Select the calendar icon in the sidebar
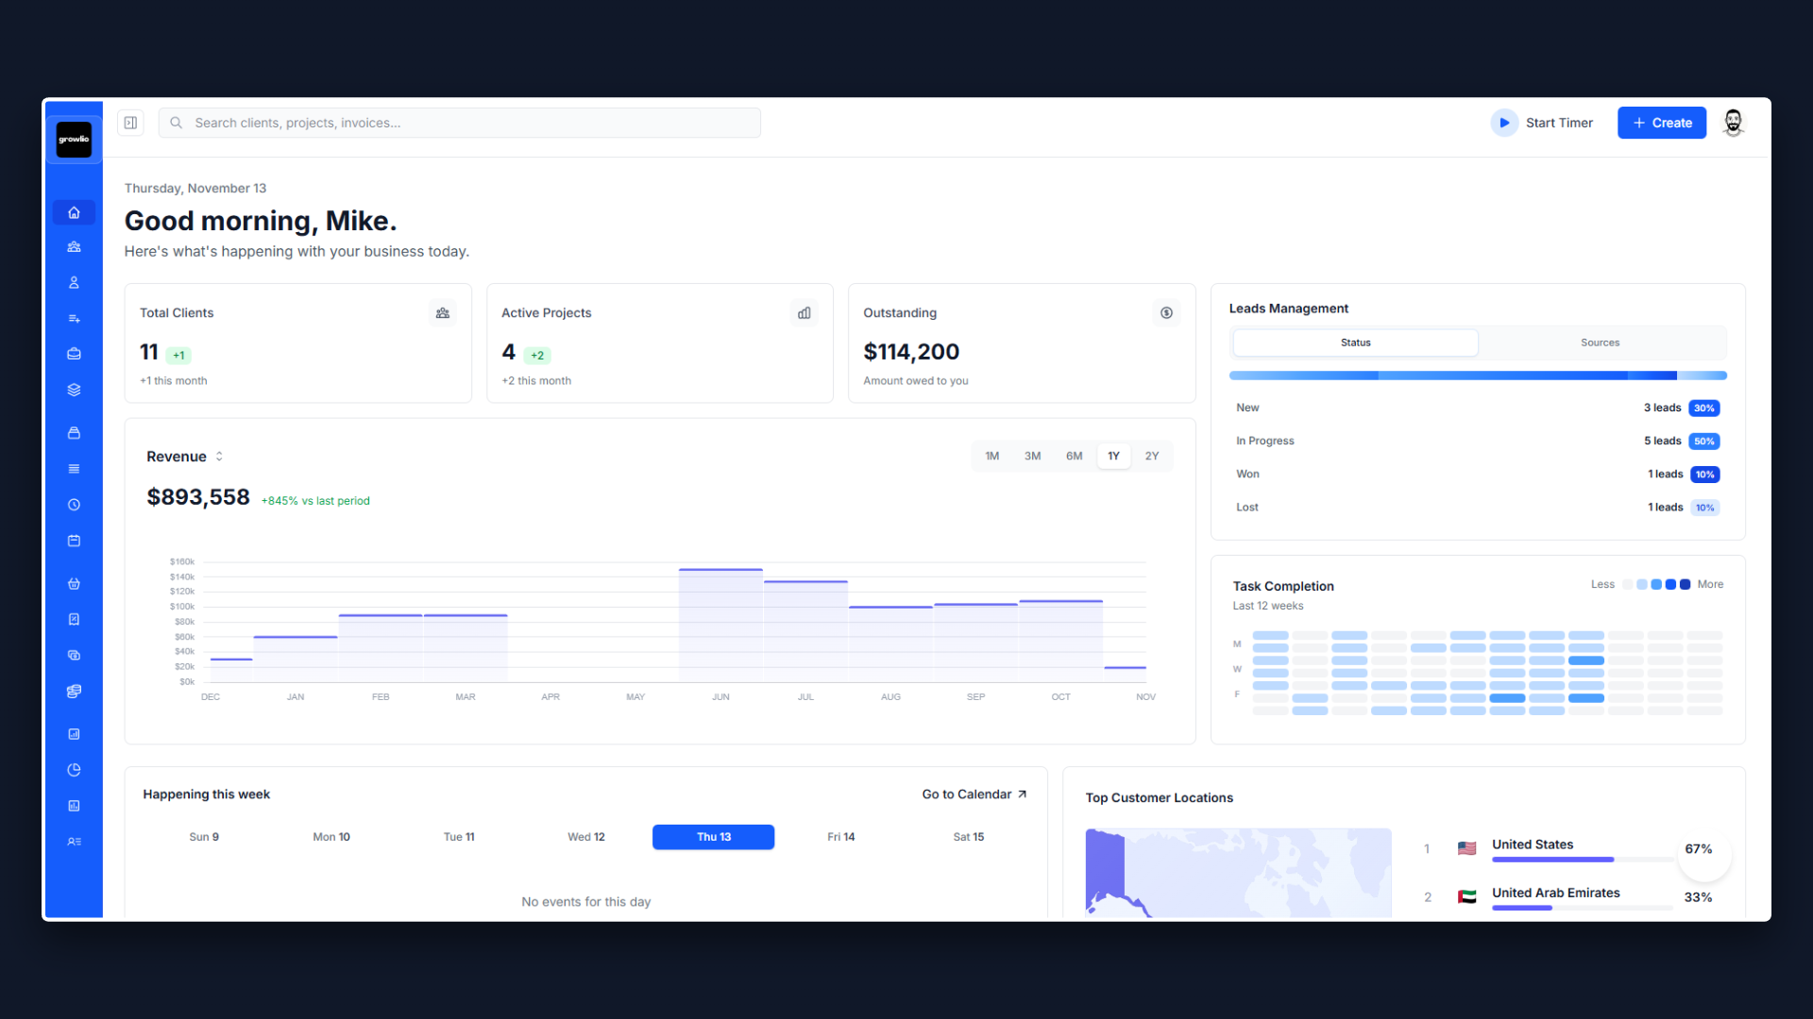This screenshot has height=1019, width=1813. tap(74, 541)
